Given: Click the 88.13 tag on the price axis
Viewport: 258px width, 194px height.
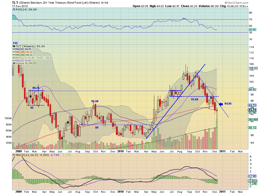Looking at the screenshot, I should coord(252,128).
